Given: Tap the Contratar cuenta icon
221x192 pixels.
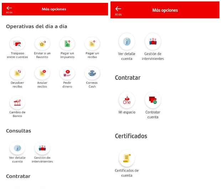Looking at the screenshot, I should click(153, 100).
